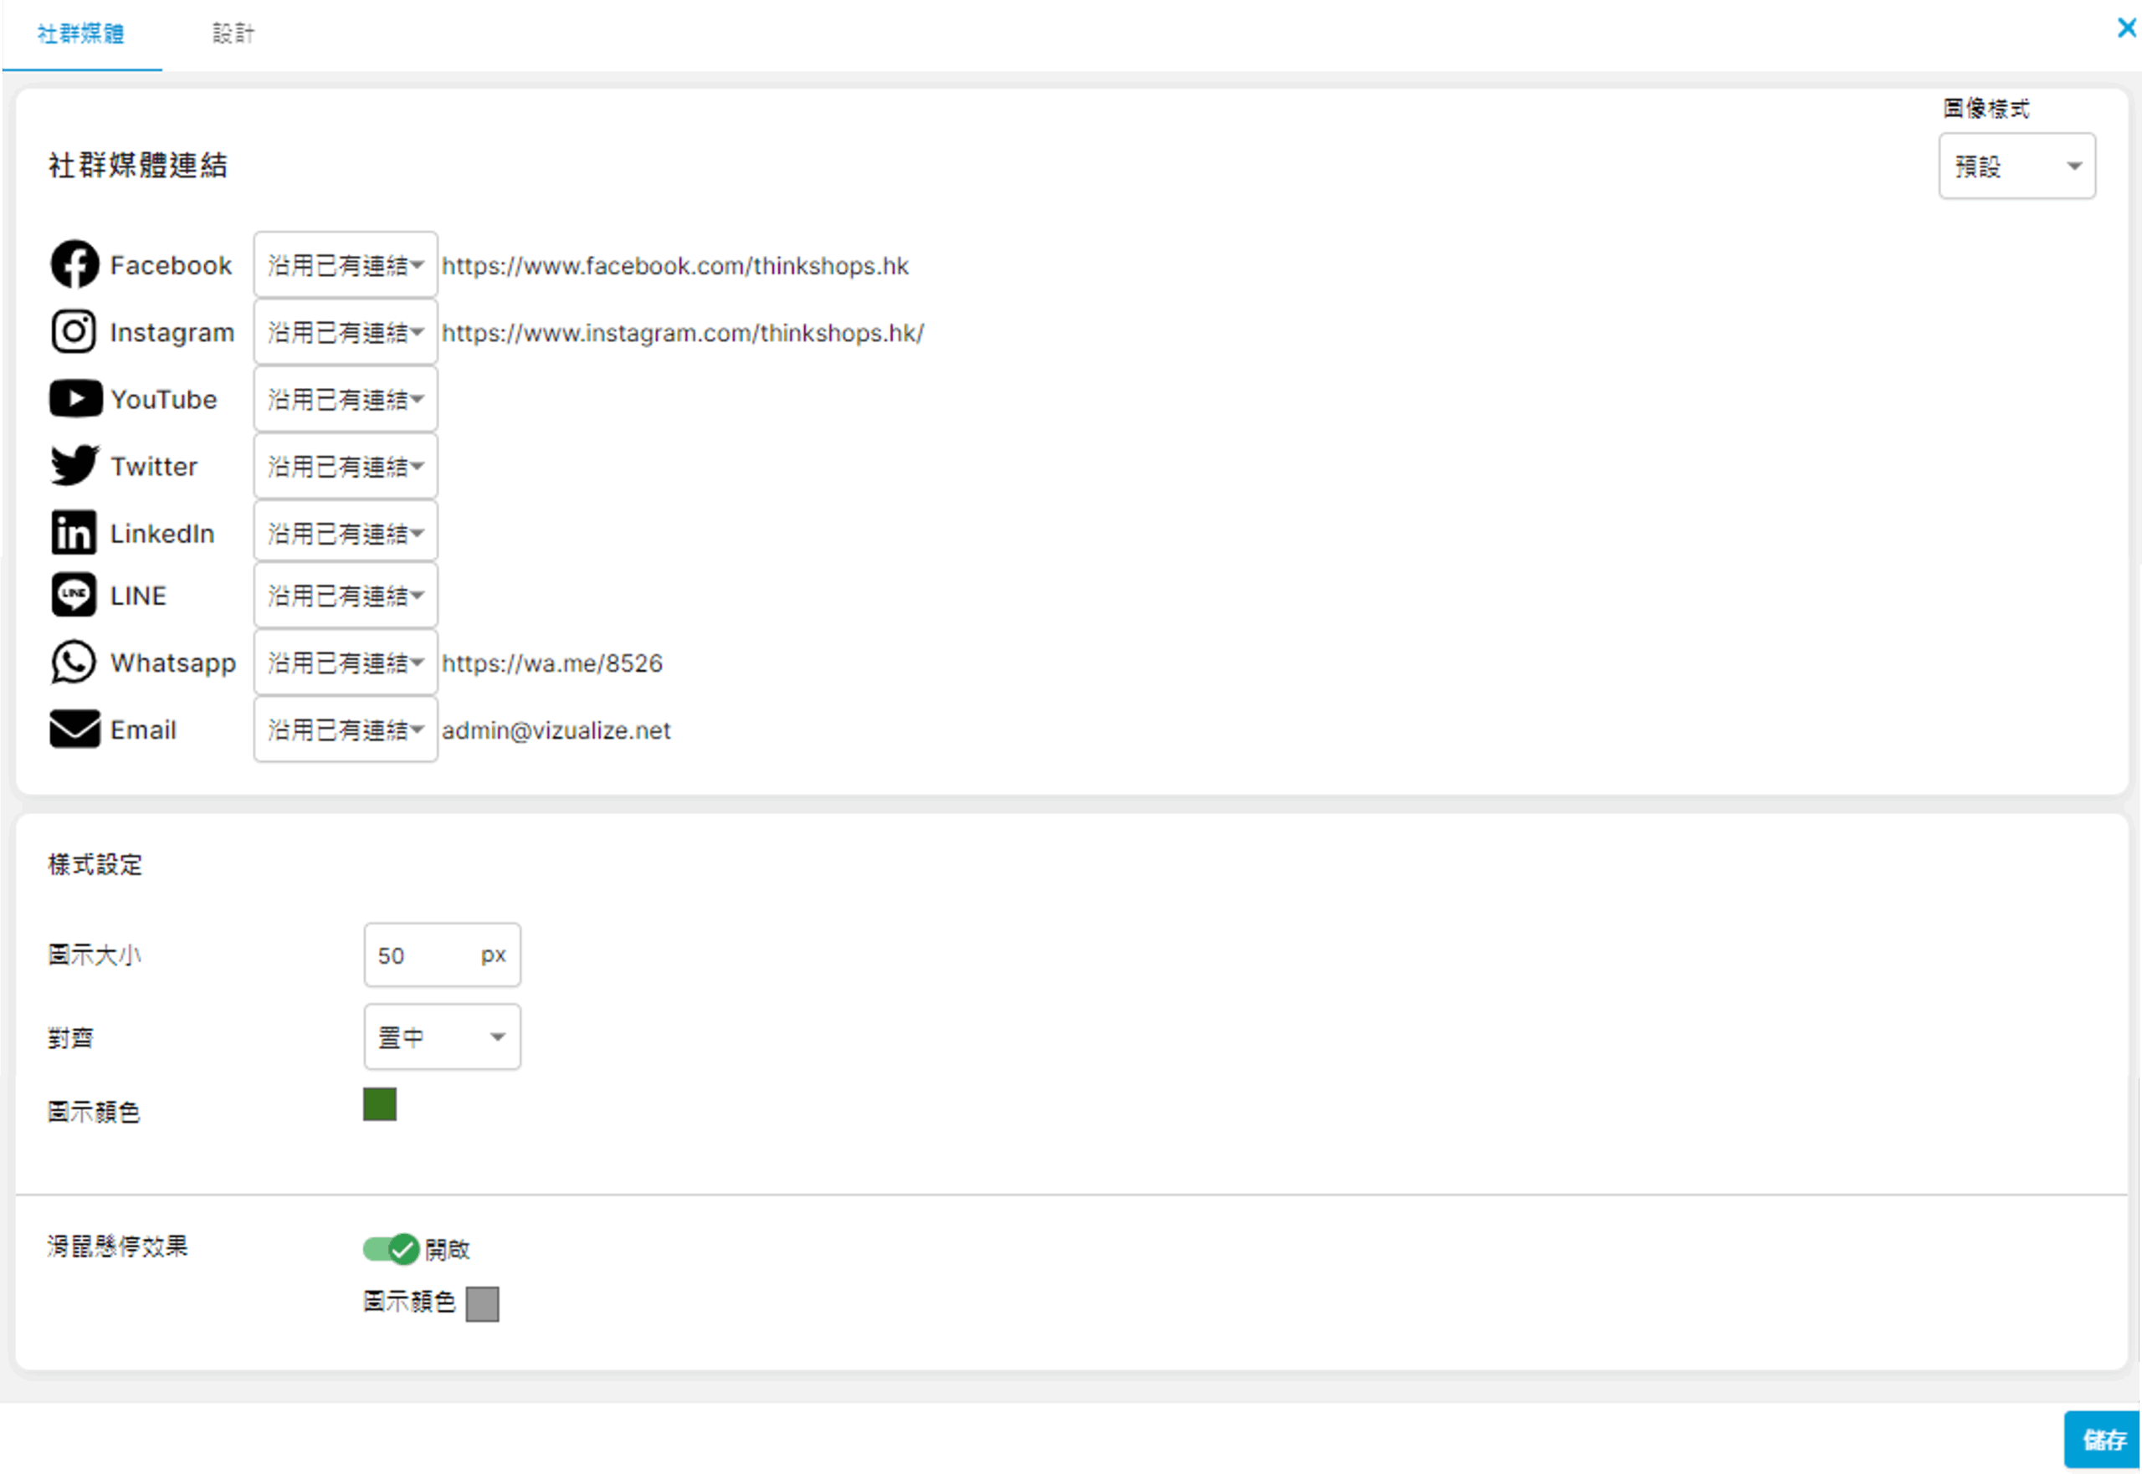Pick the green icon color swatch
The height and width of the screenshot is (1474, 2142).
click(380, 1103)
